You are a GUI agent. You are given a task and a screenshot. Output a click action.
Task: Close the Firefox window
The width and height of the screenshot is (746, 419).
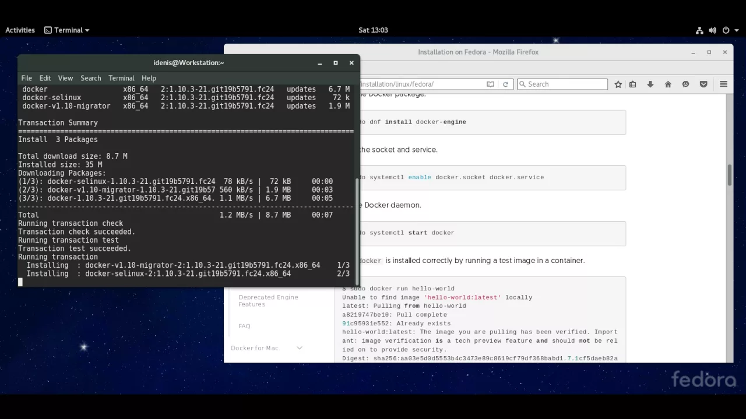pos(724,52)
